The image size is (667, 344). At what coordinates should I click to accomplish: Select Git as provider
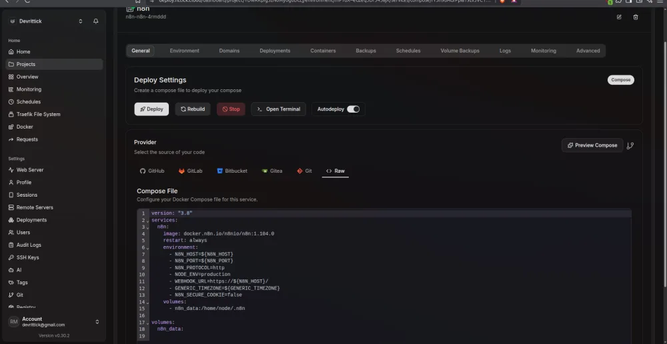click(x=304, y=171)
